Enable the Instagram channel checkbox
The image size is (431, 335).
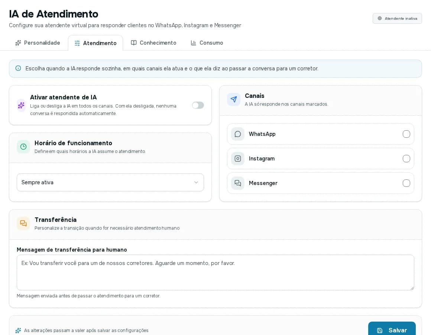(x=406, y=159)
